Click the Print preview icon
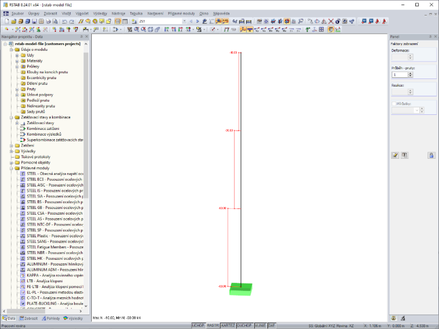The image size is (439, 329). tap(55, 21)
